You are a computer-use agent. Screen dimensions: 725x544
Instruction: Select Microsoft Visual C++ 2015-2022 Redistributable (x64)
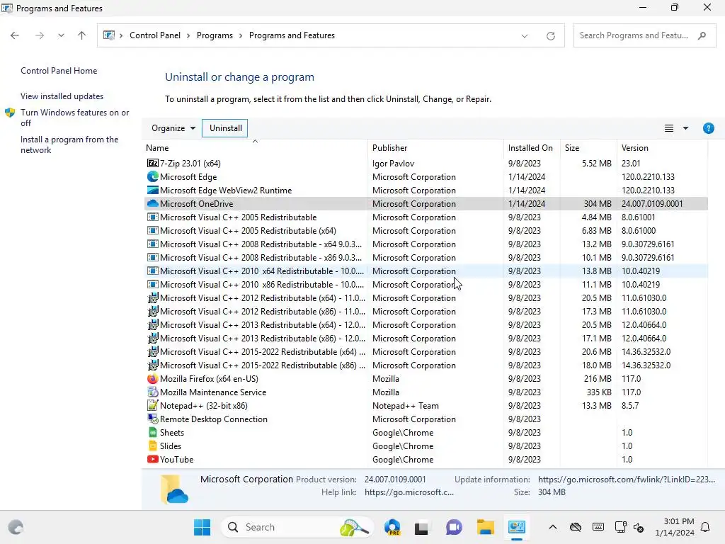pyautogui.click(x=426, y=351)
